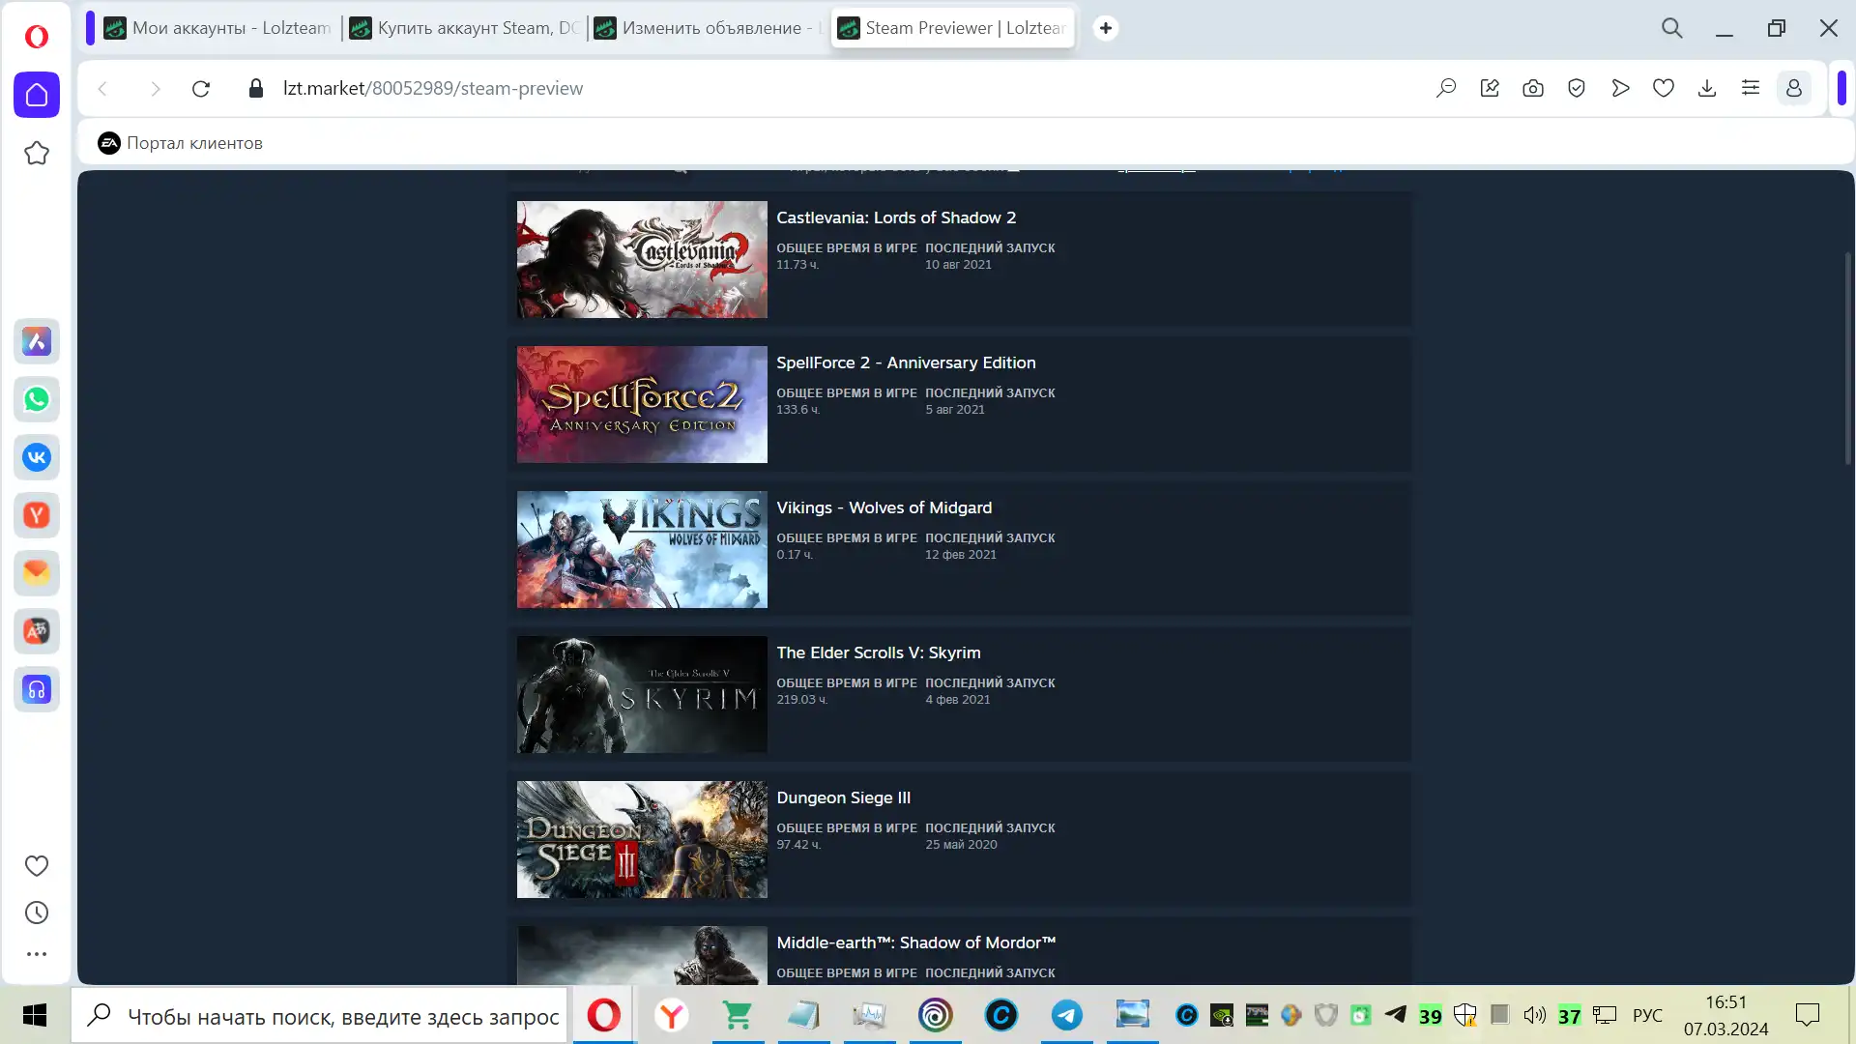
Task: Click the Opera snapshot camera icon
Action: click(1533, 88)
